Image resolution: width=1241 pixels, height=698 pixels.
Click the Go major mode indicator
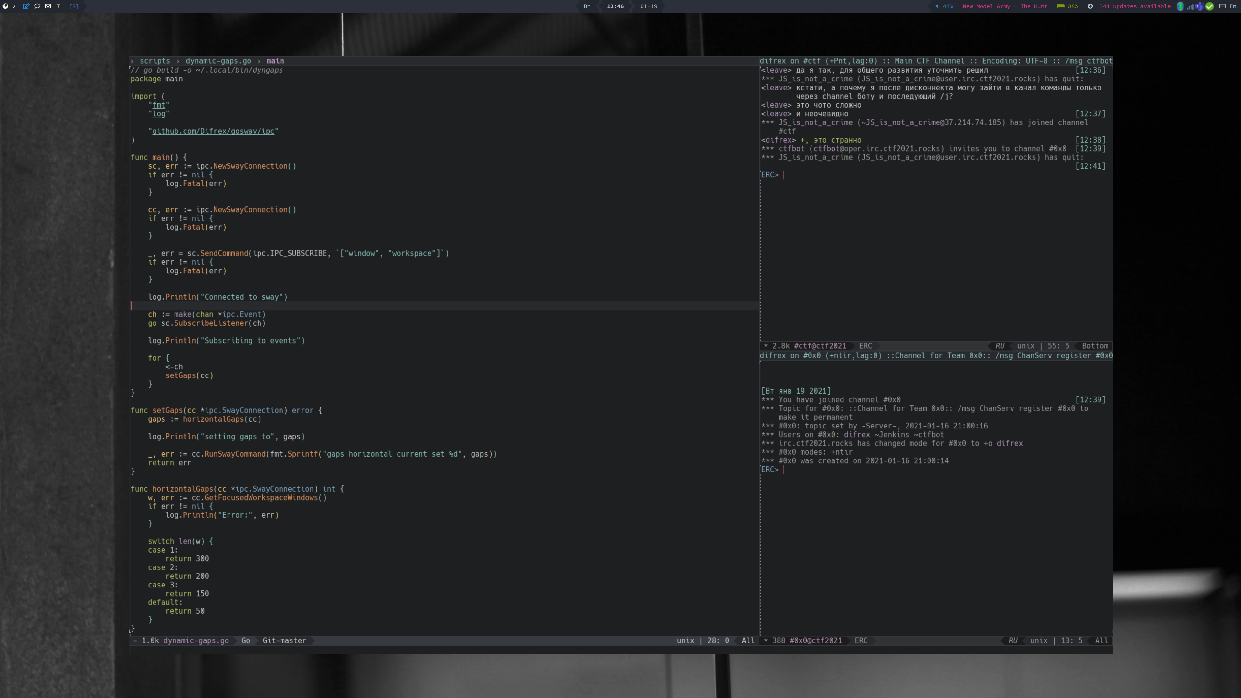coord(246,641)
